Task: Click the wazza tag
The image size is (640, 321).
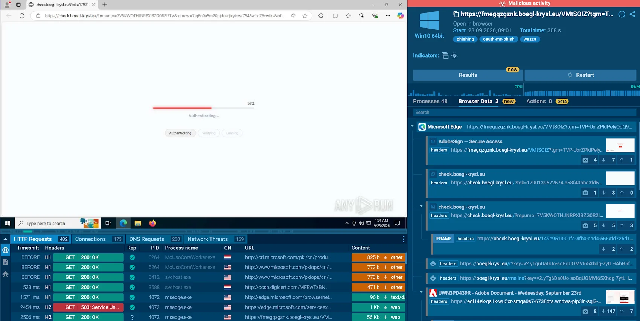Action: [530, 39]
